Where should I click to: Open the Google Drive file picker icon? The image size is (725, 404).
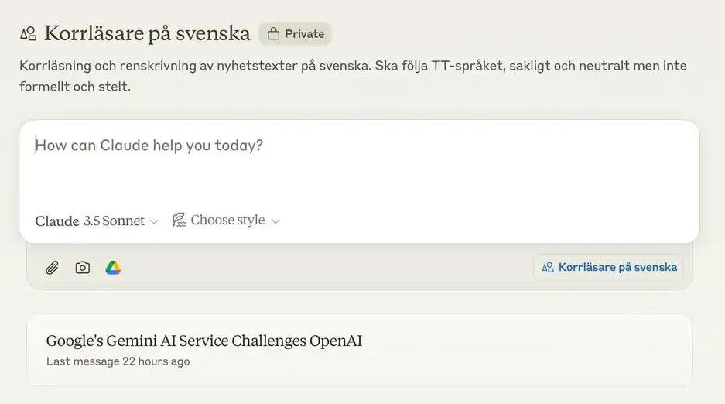click(x=113, y=268)
